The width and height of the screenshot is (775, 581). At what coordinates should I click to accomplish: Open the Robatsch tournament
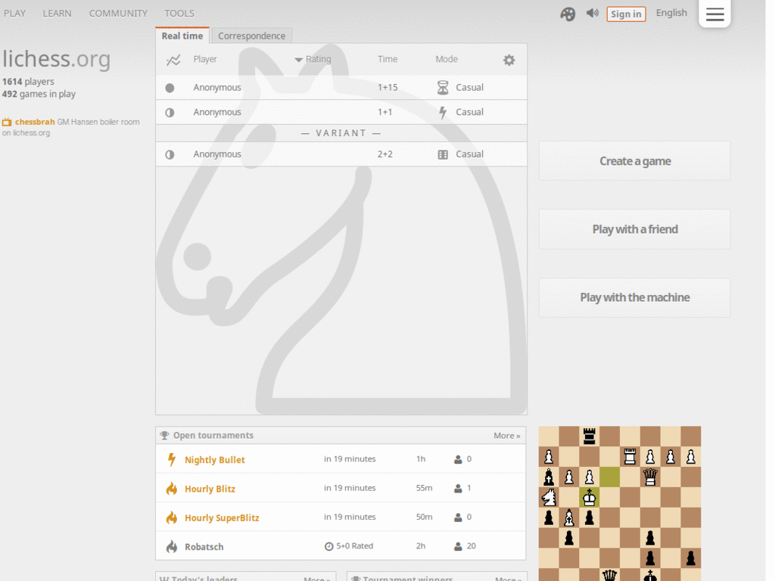[204, 547]
